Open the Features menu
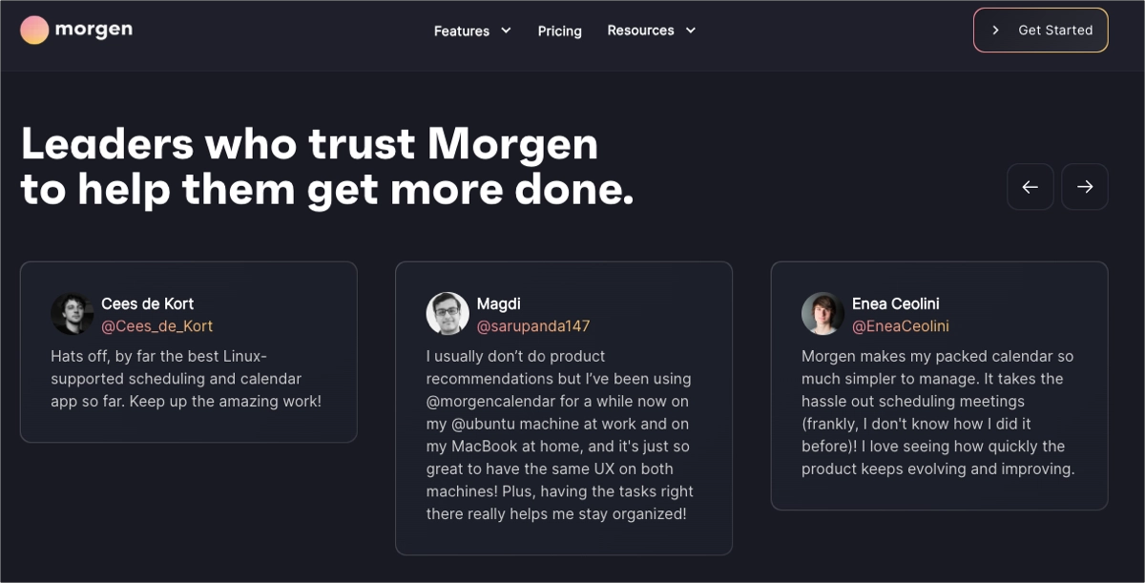This screenshot has width=1145, height=583. [462, 31]
